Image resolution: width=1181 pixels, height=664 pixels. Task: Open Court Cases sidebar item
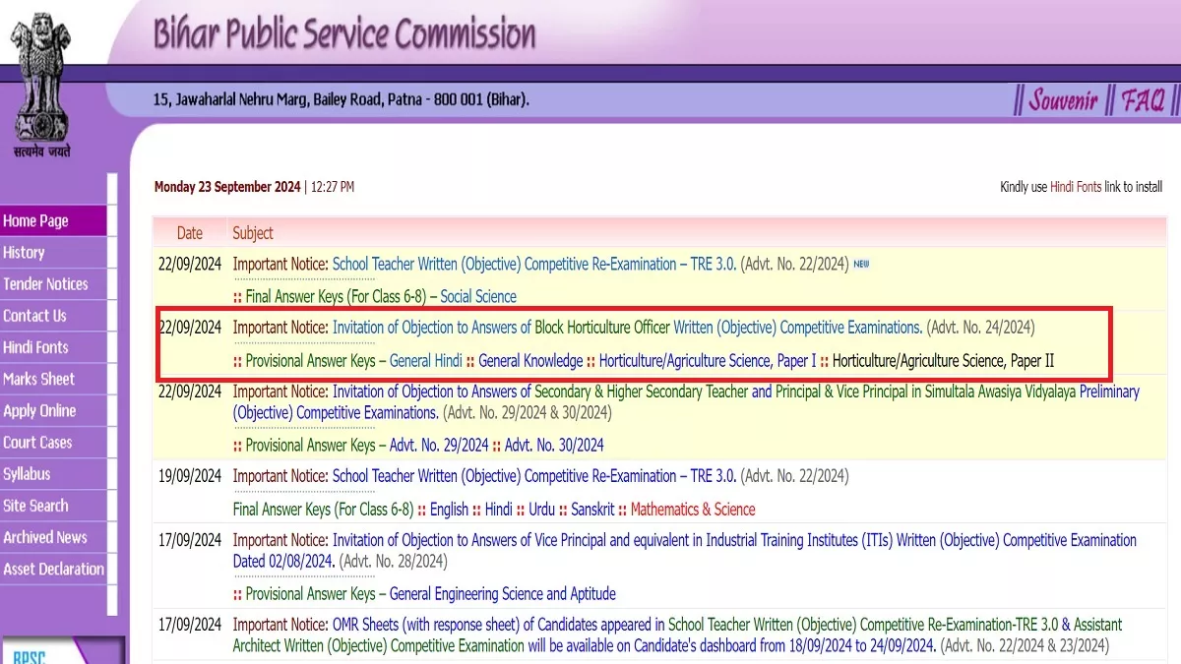click(x=53, y=443)
